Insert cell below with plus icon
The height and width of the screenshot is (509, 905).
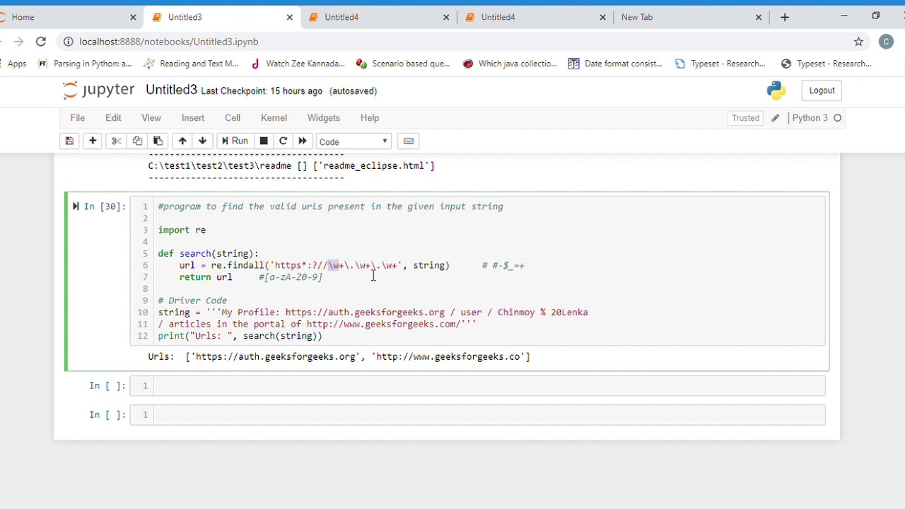tap(93, 141)
